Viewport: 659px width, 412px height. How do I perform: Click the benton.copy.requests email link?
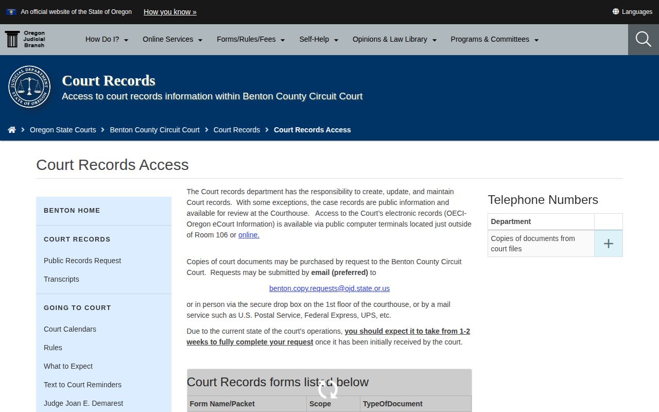(x=329, y=288)
